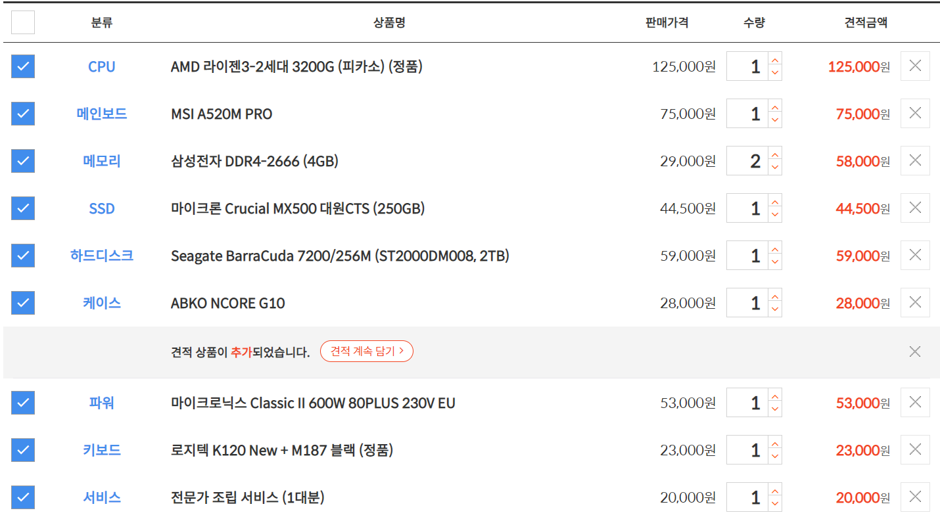940x521 pixels.
Task: Decrease 케이스 quantity with down arrow
Action: 775,310
